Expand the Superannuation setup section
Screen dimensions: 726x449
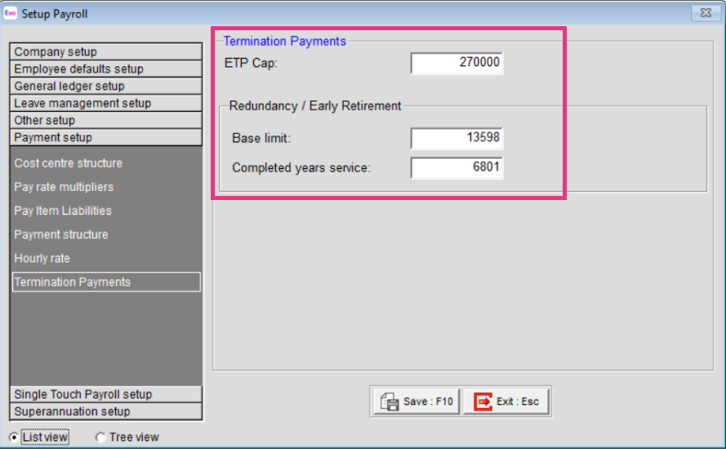pyautogui.click(x=106, y=411)
